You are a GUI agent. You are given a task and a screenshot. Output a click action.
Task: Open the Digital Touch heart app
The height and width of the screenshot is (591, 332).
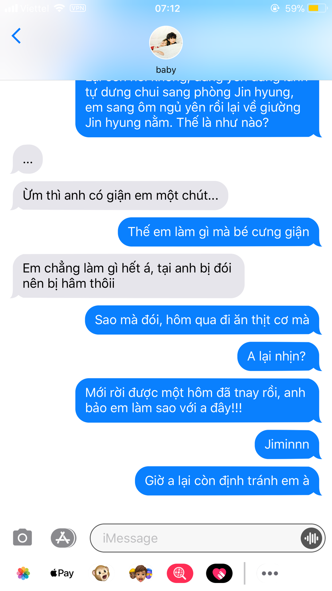219,573
